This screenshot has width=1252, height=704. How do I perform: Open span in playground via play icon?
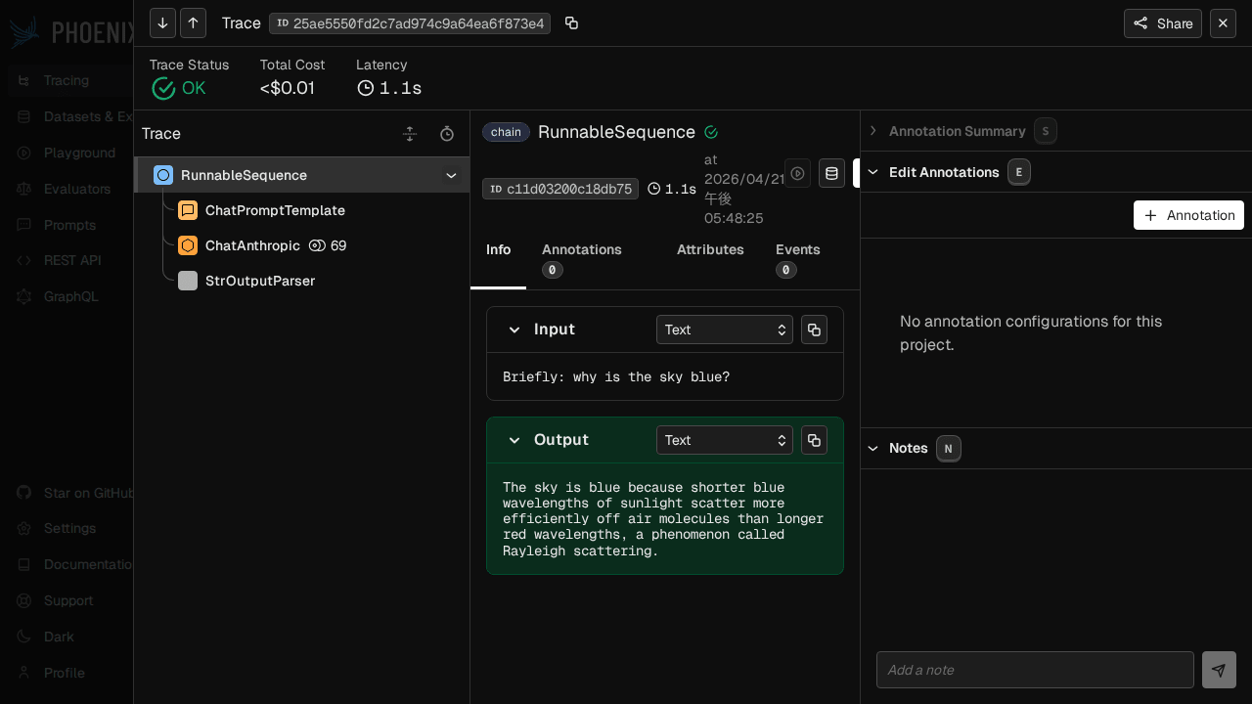pyautogui.click(x=797, y=173)
